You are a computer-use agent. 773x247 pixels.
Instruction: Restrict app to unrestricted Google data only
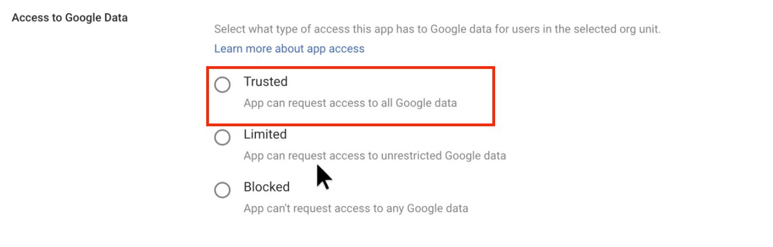tap(222, 137)
